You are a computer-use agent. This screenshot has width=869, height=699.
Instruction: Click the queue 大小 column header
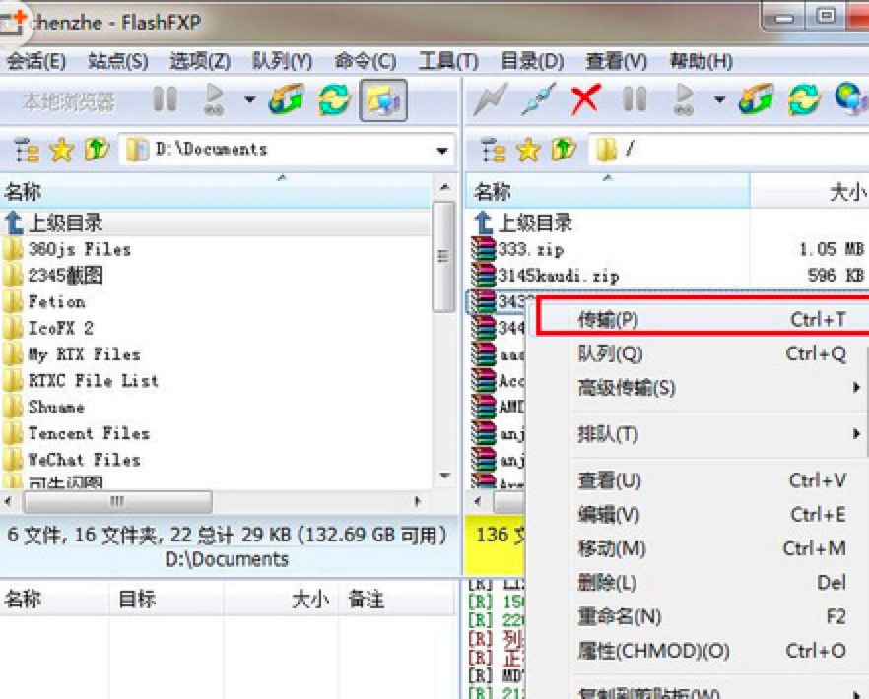[281, 599]
